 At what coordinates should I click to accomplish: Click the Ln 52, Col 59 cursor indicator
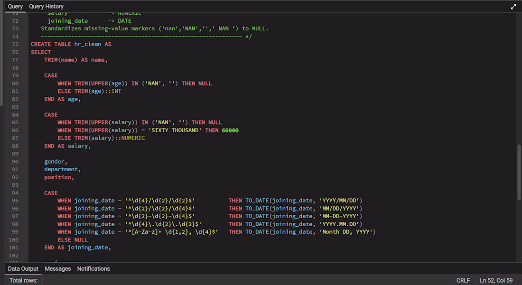click(496, 281)
